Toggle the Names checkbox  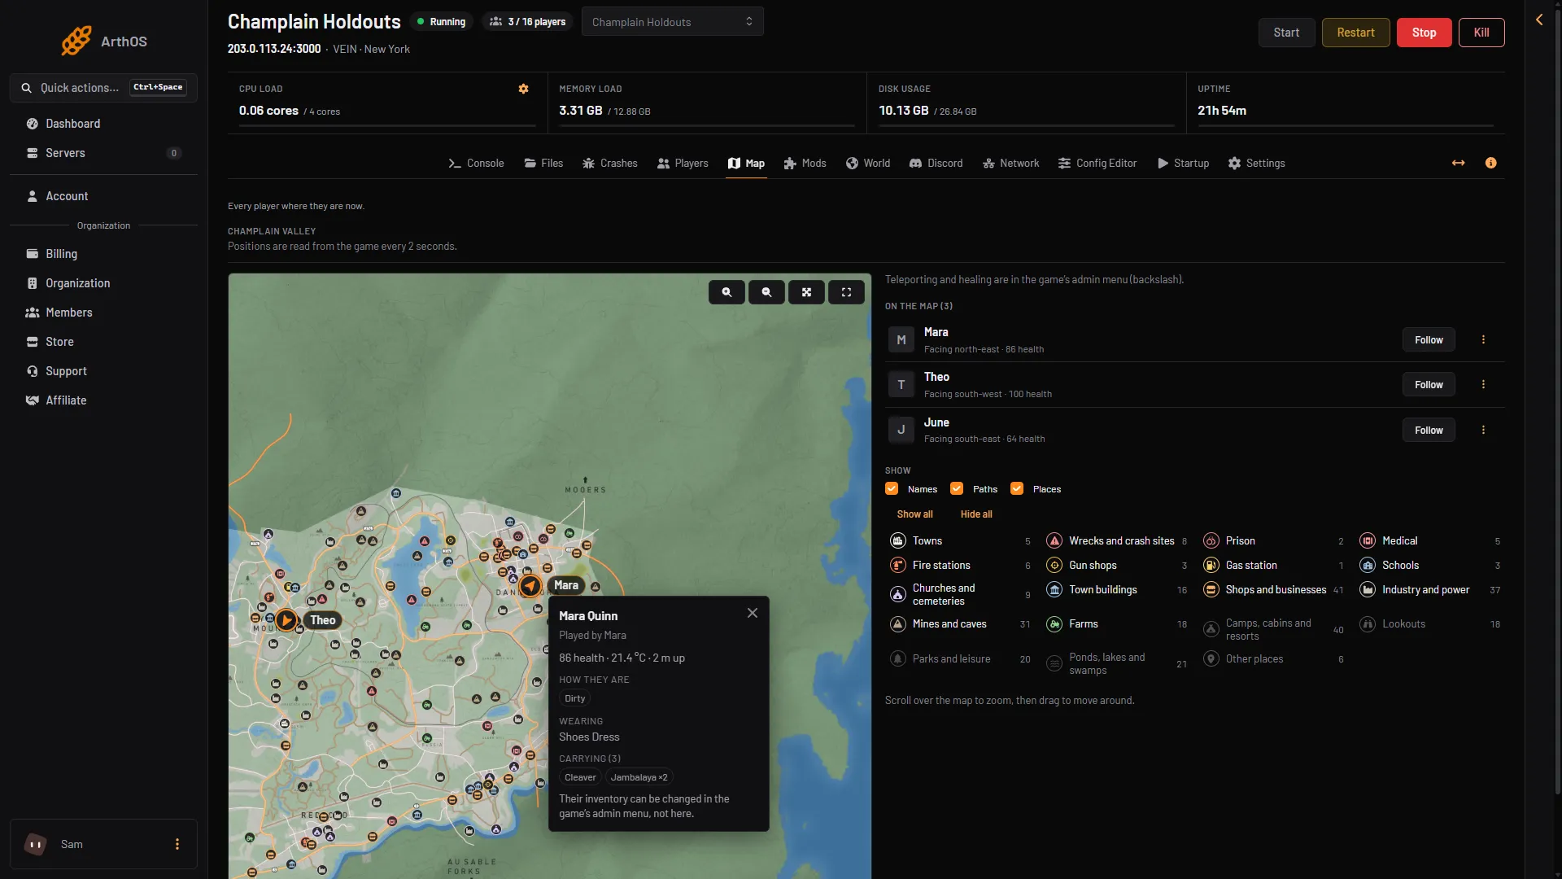[892, 488]
